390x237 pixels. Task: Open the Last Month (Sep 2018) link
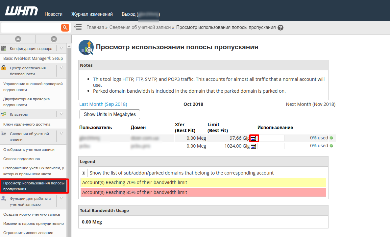click(x=103, y=104)
